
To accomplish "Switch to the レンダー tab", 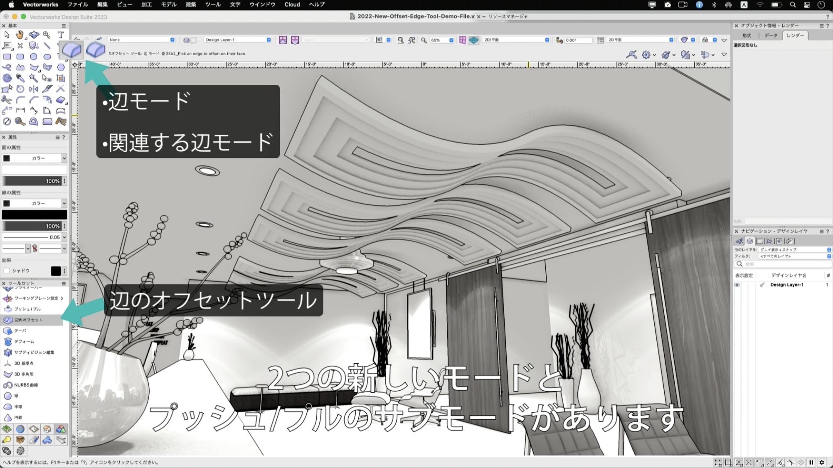I will coord(795,36).
